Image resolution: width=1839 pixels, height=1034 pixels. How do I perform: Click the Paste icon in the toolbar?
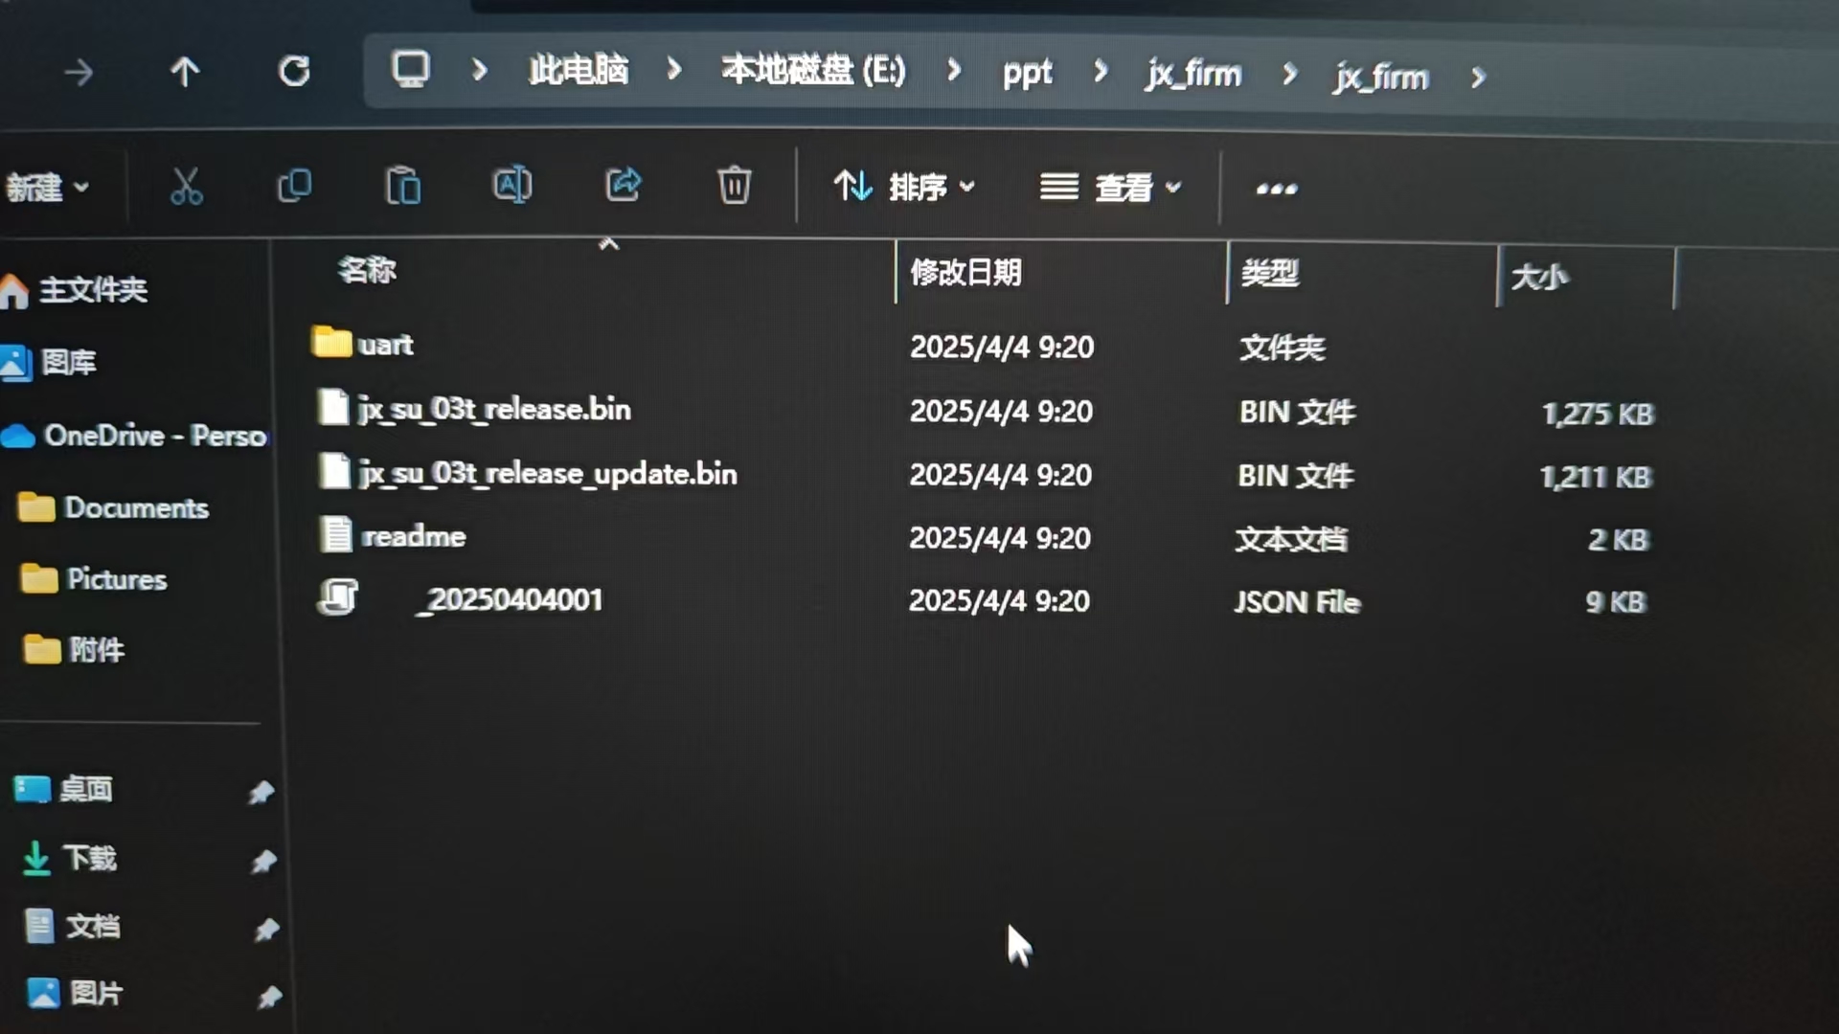402,187
